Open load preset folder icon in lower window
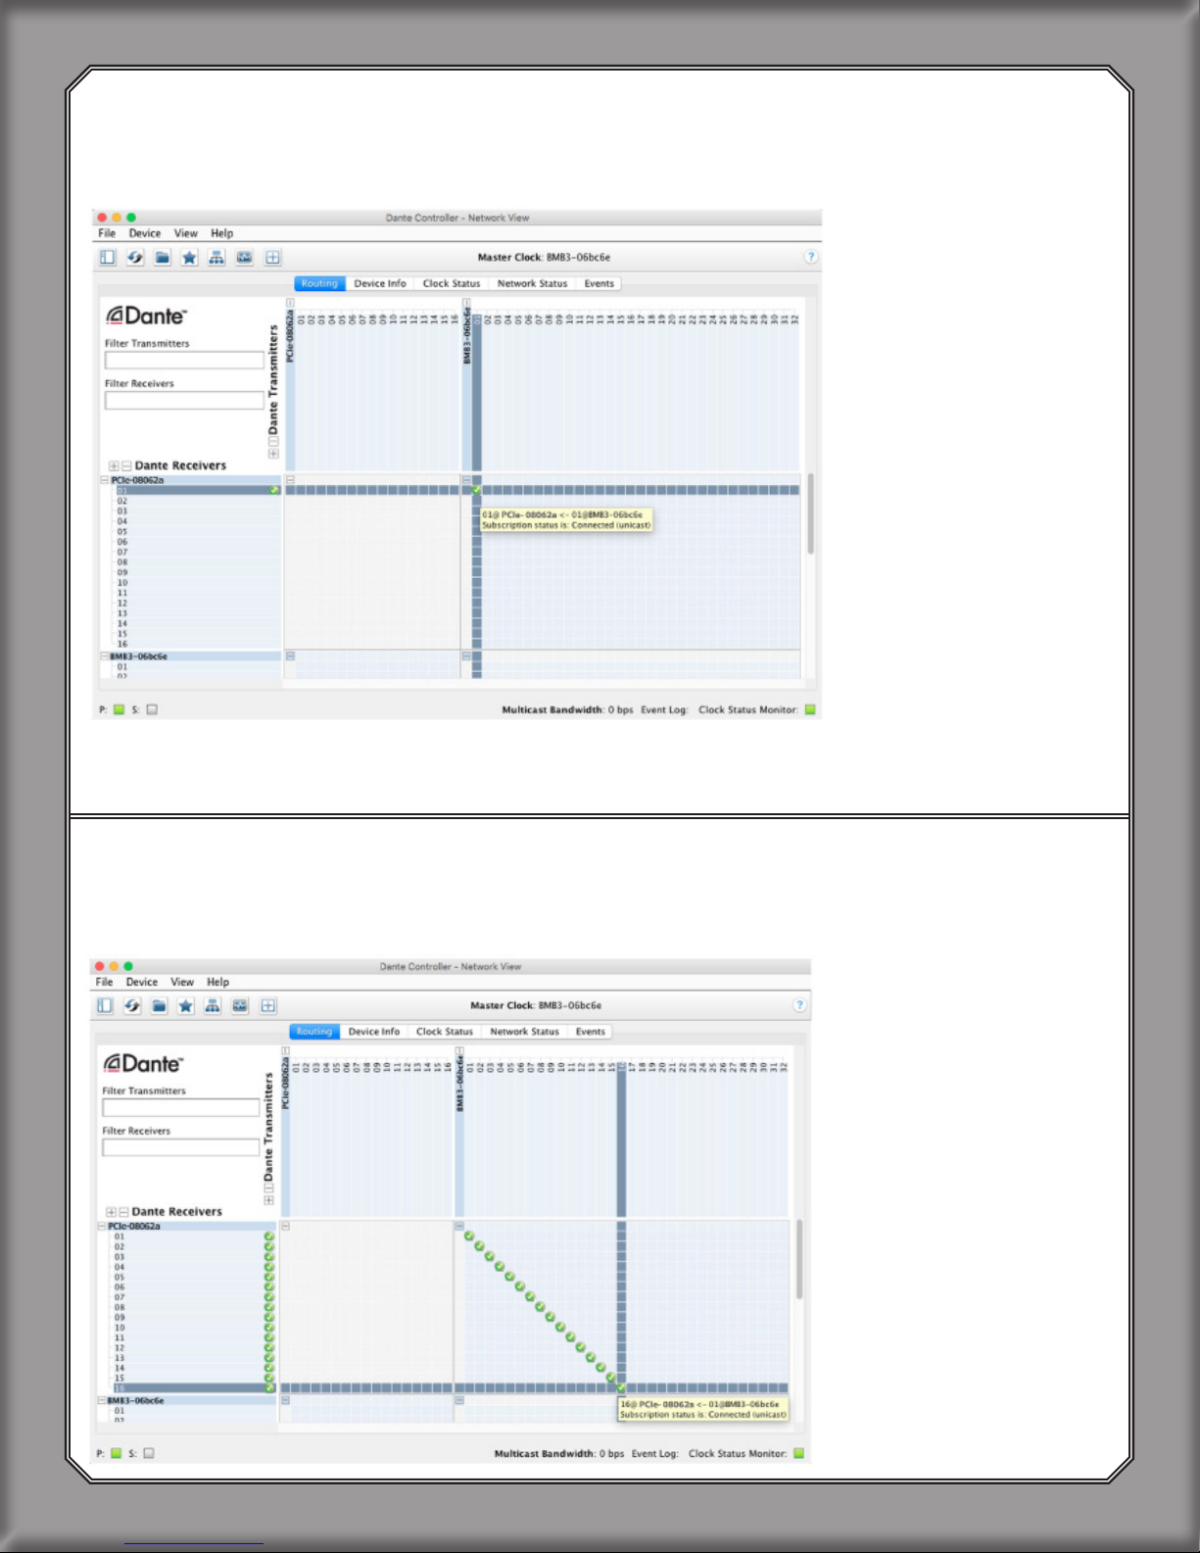 [159, 1005]
